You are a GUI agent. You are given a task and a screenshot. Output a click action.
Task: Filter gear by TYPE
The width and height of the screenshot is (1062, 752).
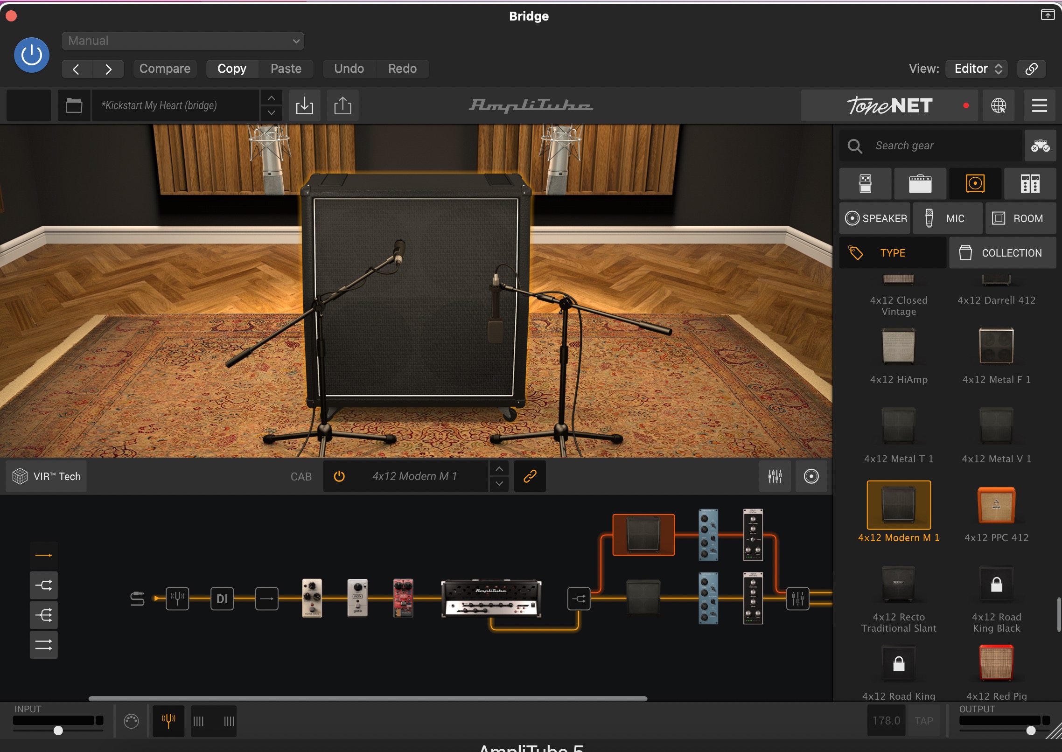pos(893,253)
